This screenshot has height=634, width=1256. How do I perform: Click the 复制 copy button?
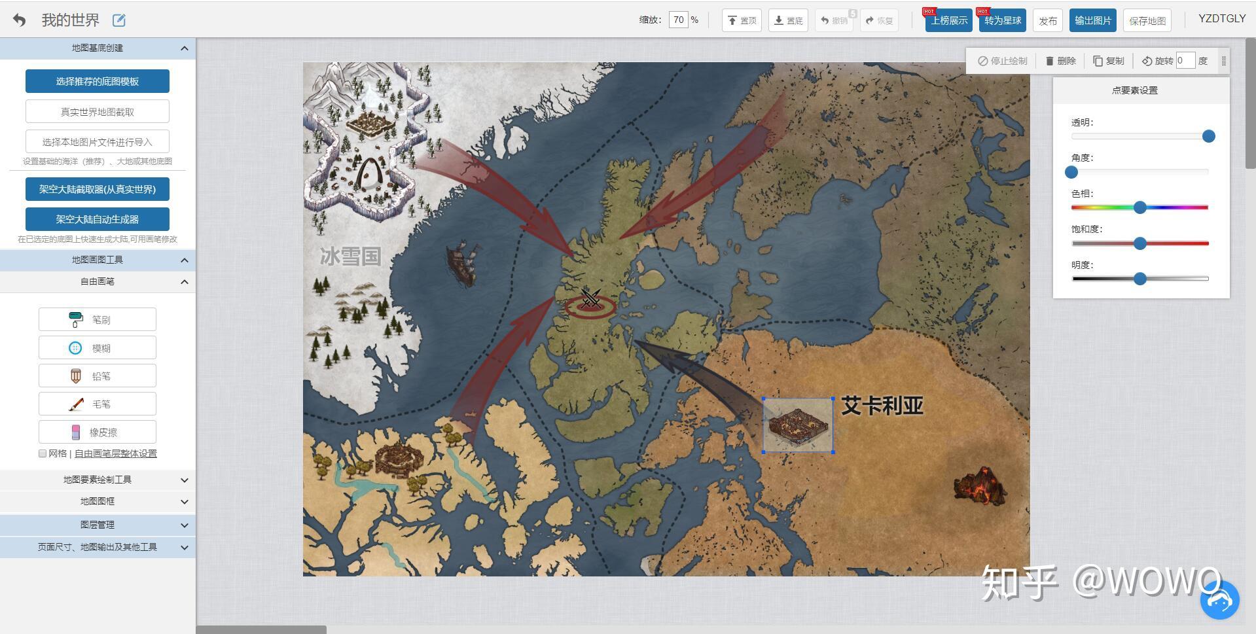click(1109, 61)
